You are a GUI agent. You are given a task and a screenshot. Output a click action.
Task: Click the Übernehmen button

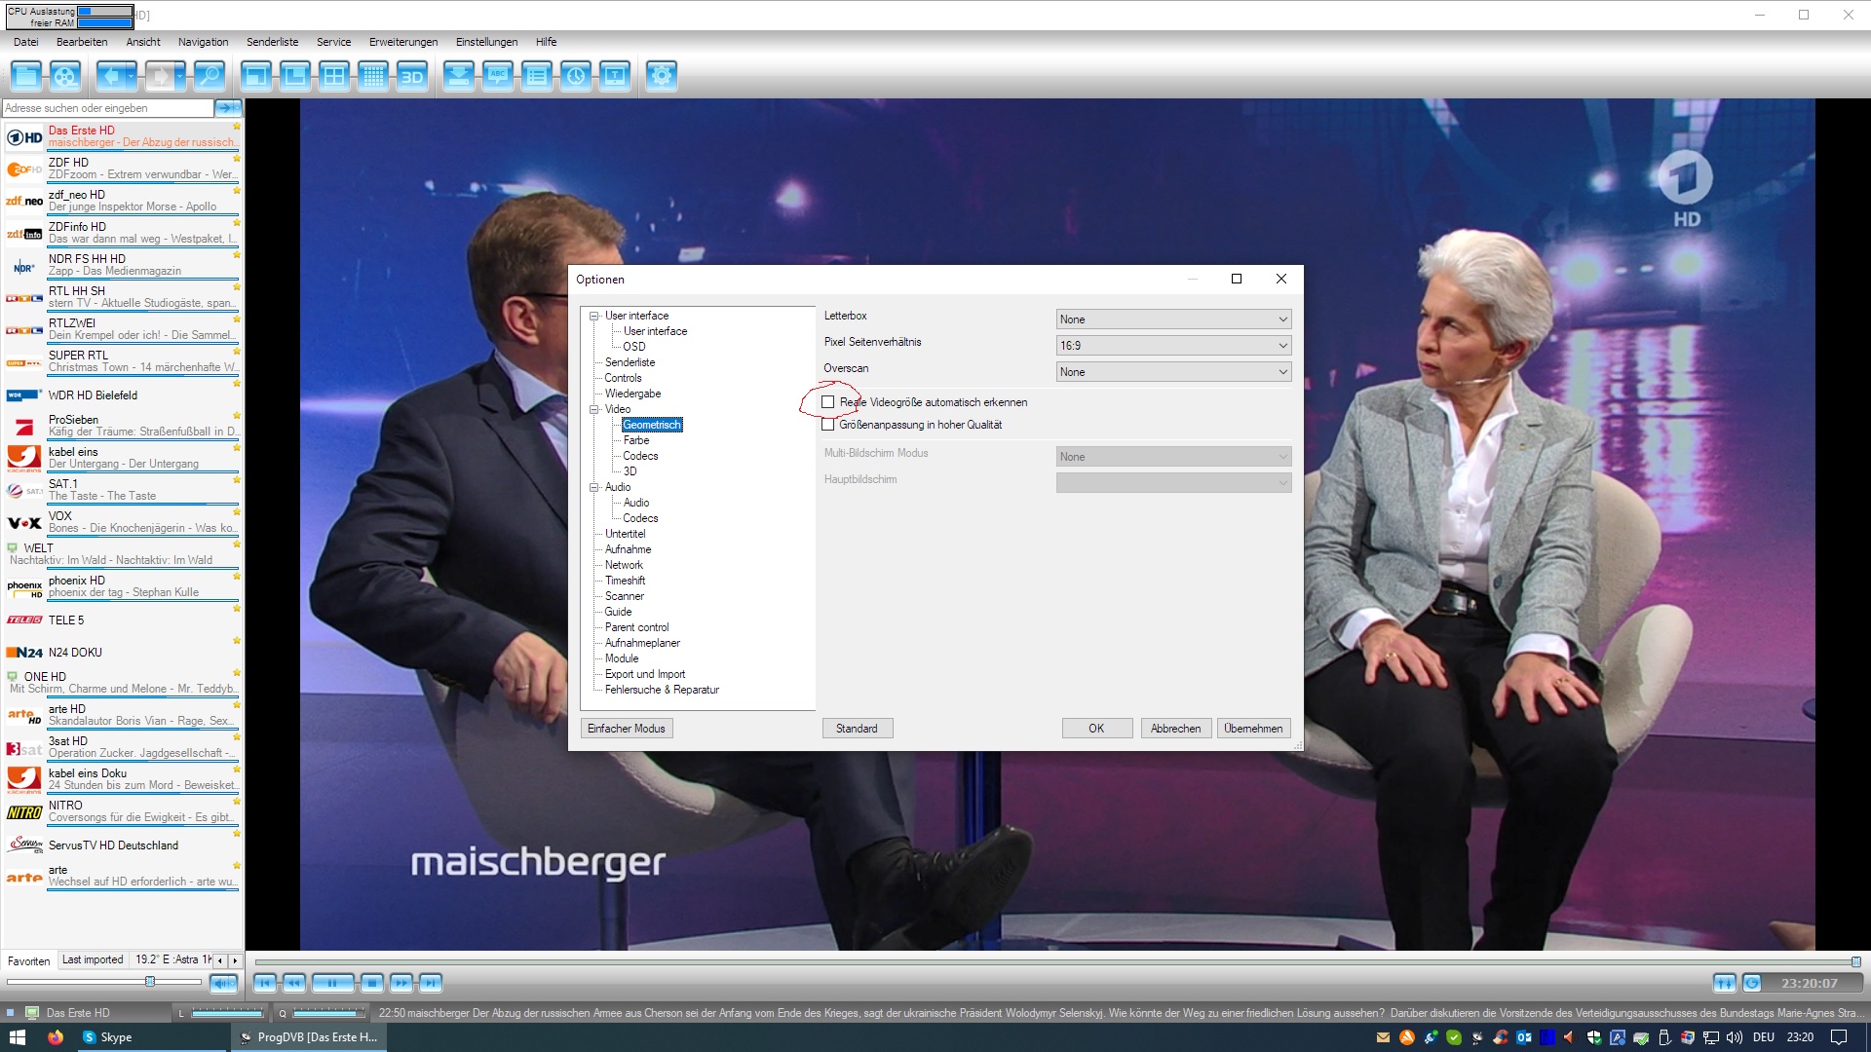(x=1253, y=729)
